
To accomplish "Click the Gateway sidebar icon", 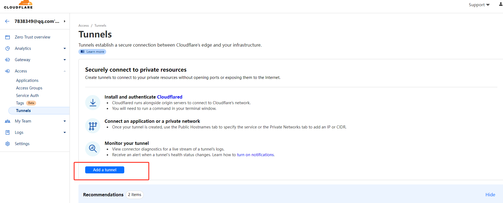I will 8,60.
